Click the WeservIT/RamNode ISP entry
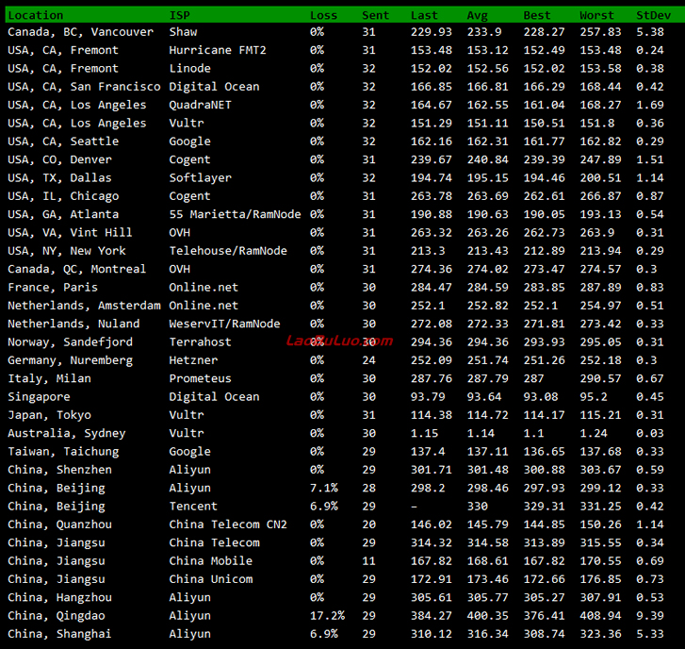685x649 pixels. coord(224,324)
